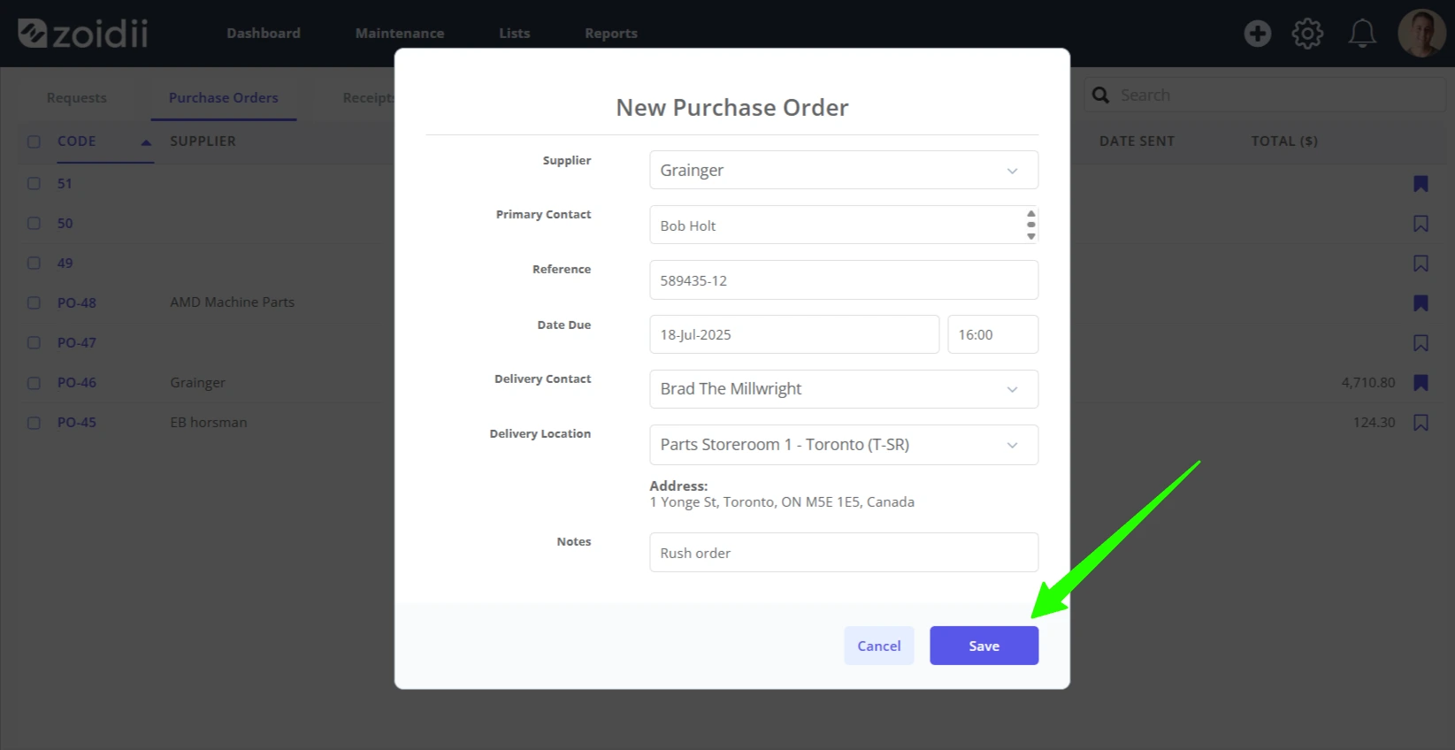1455x750 pixels.
Task: Click the Date Due field 18-Jul-2025
Action: [x=794, y=334]
